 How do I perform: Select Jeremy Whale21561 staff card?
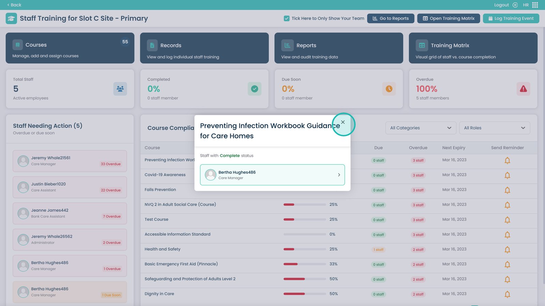tap(70, 161)
